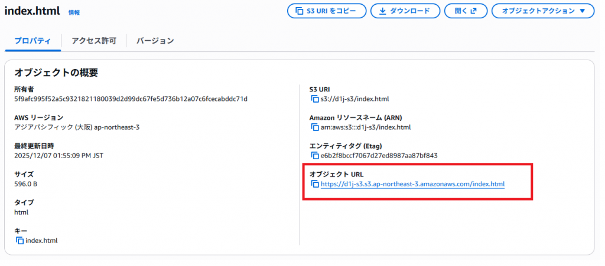Click the copy icon next to the ARN
Image resolution: width=605 pixels, height=266 pixels.
coord(314,127)
